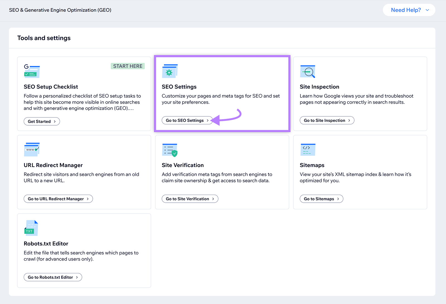
Task: Click Go to Site Verification
Action: 190,199
